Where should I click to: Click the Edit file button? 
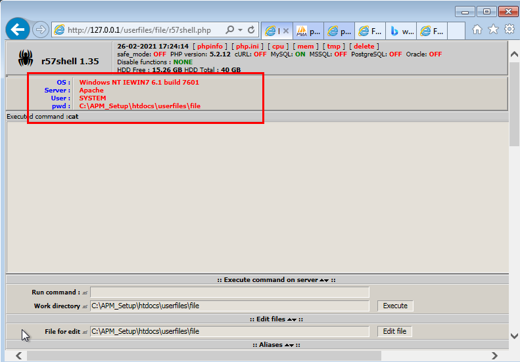(394, 331)
